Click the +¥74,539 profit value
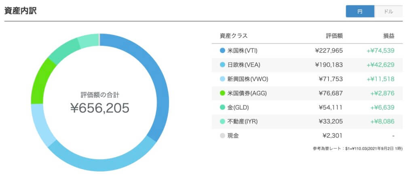 (380, 50)
